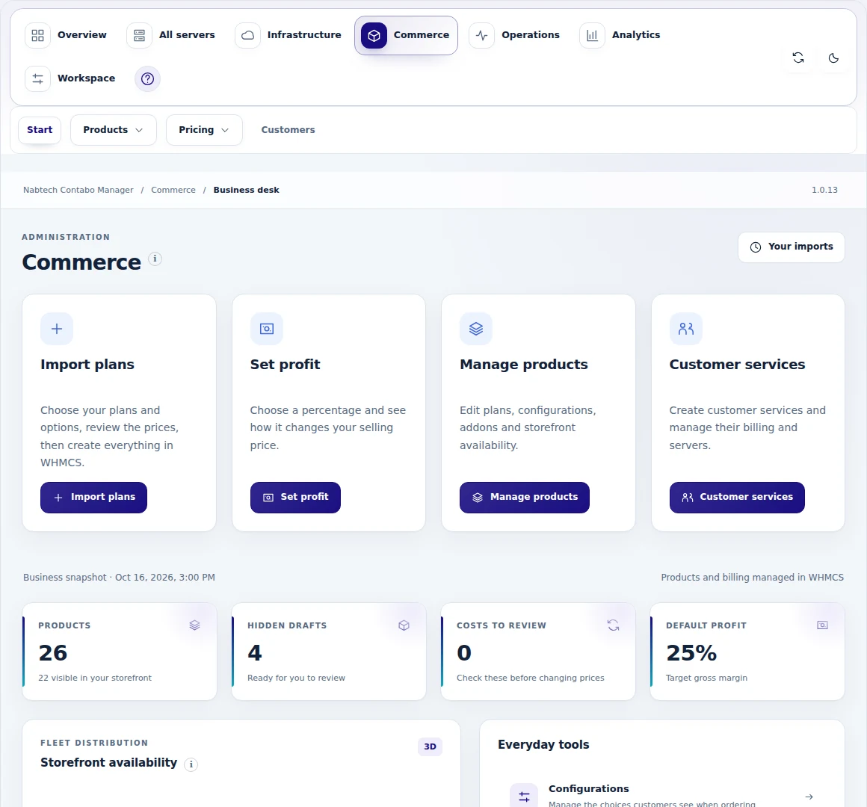The height and width of the screenshot is (807, 867).
Task: Open Analytics using the bar chart icon
Action: [592, 35]
